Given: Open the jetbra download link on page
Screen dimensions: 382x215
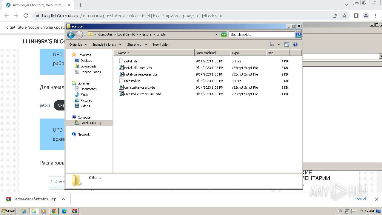Looking at the screenshot, I should [45, 105].
